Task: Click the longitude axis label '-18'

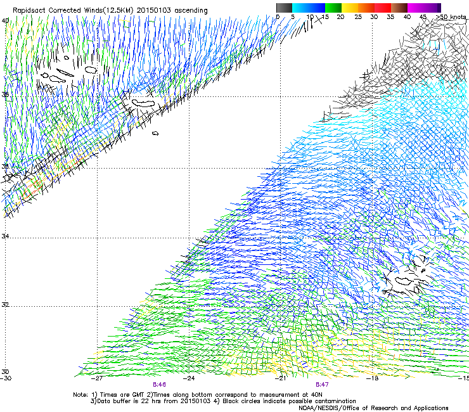Action: tap(373, 378)
